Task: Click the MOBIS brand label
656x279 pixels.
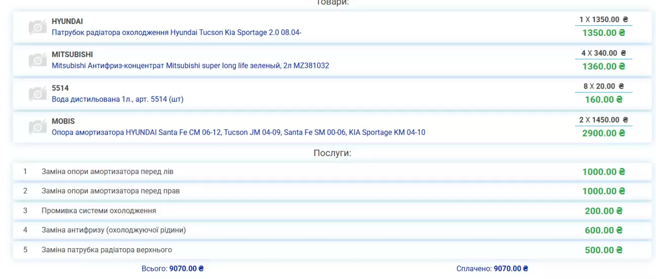Action: click(63, 121)
